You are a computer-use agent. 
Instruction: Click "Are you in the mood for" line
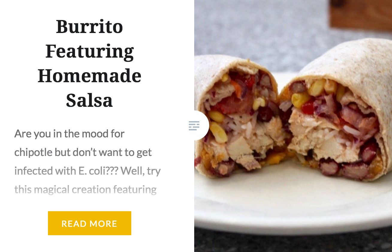[x=69, y=134]
